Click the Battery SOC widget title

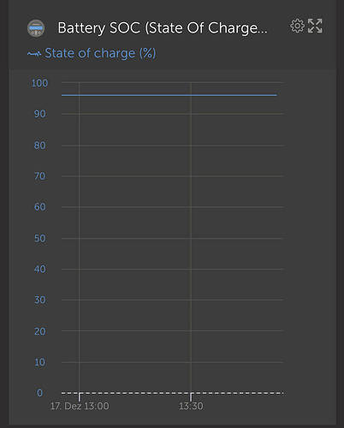pos(163,28)
